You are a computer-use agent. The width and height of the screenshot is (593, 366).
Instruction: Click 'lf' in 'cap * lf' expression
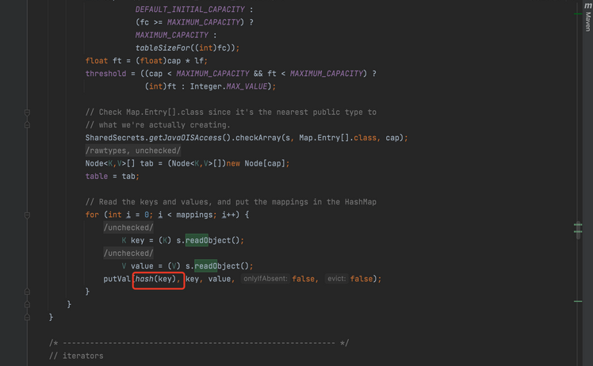click(x=199, y=61)
